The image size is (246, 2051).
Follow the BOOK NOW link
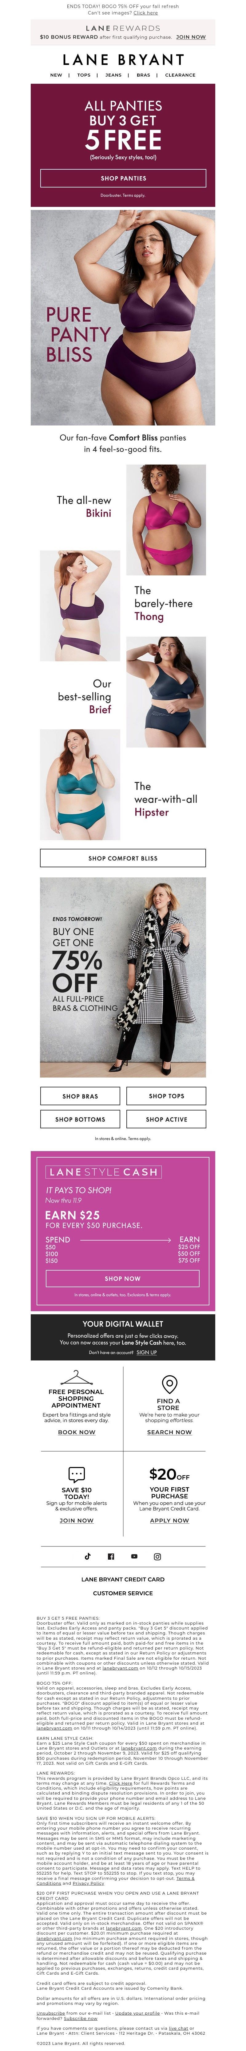(x=77, y=1432)
